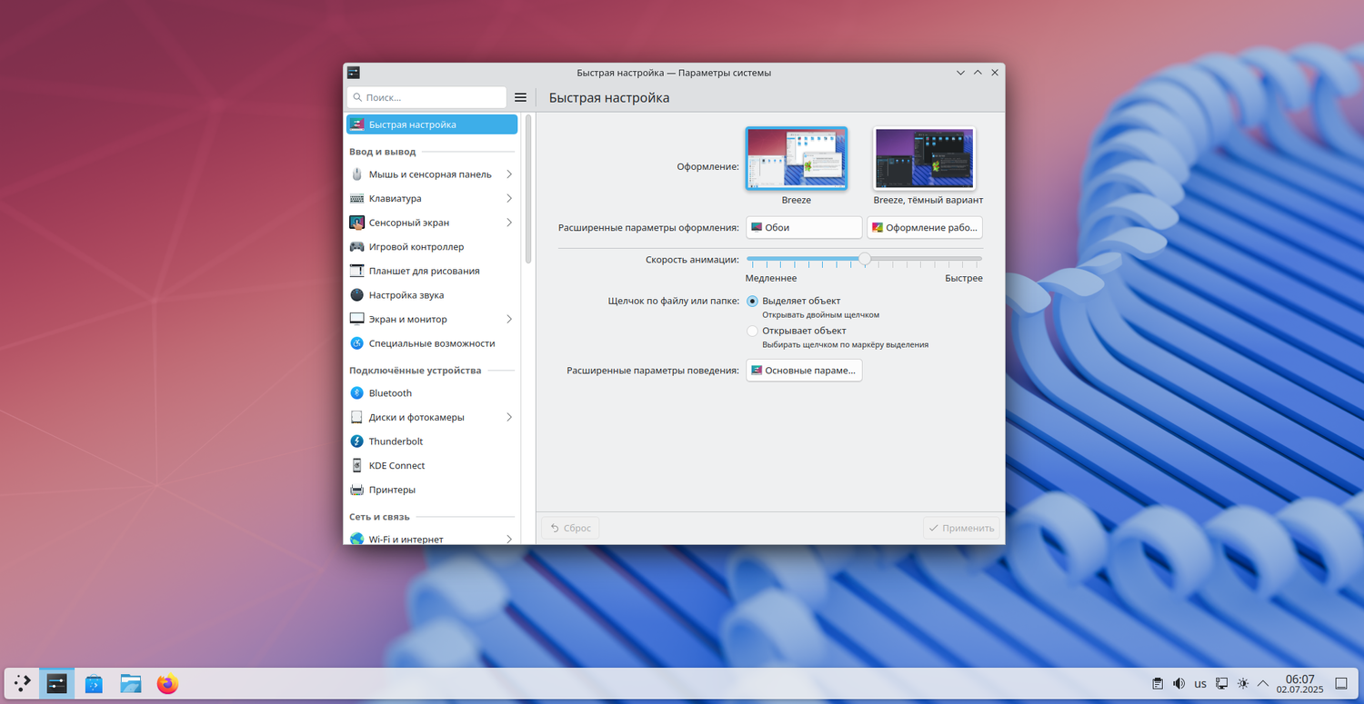
Task: Select the Выделяет объект radio button
Action: tap(752, 301)
